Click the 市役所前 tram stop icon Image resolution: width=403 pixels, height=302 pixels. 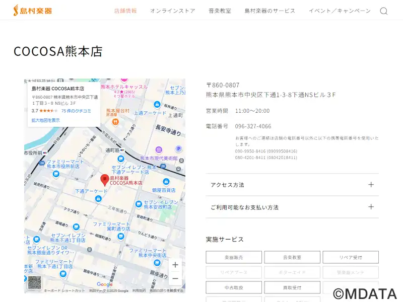pos(45,153)
